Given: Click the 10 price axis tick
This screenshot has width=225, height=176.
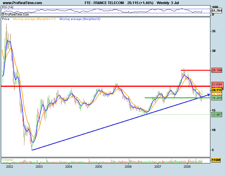Looking at the screenshot, I should (x=214, y=130).
